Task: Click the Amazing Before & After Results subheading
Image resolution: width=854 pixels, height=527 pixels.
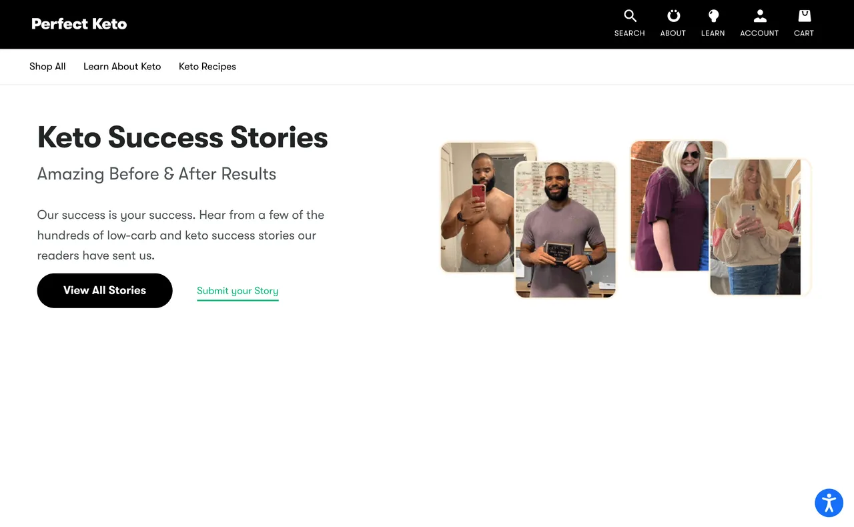Action: click(x=157, y=174)
